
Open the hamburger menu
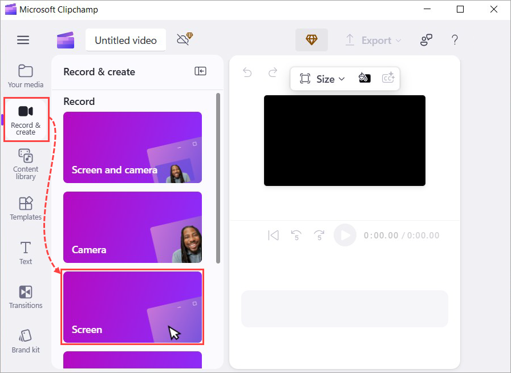pos(23,40)
